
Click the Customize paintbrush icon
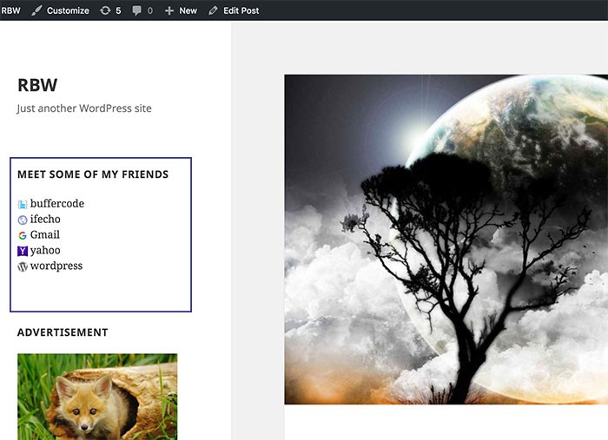tap(36, 10)
